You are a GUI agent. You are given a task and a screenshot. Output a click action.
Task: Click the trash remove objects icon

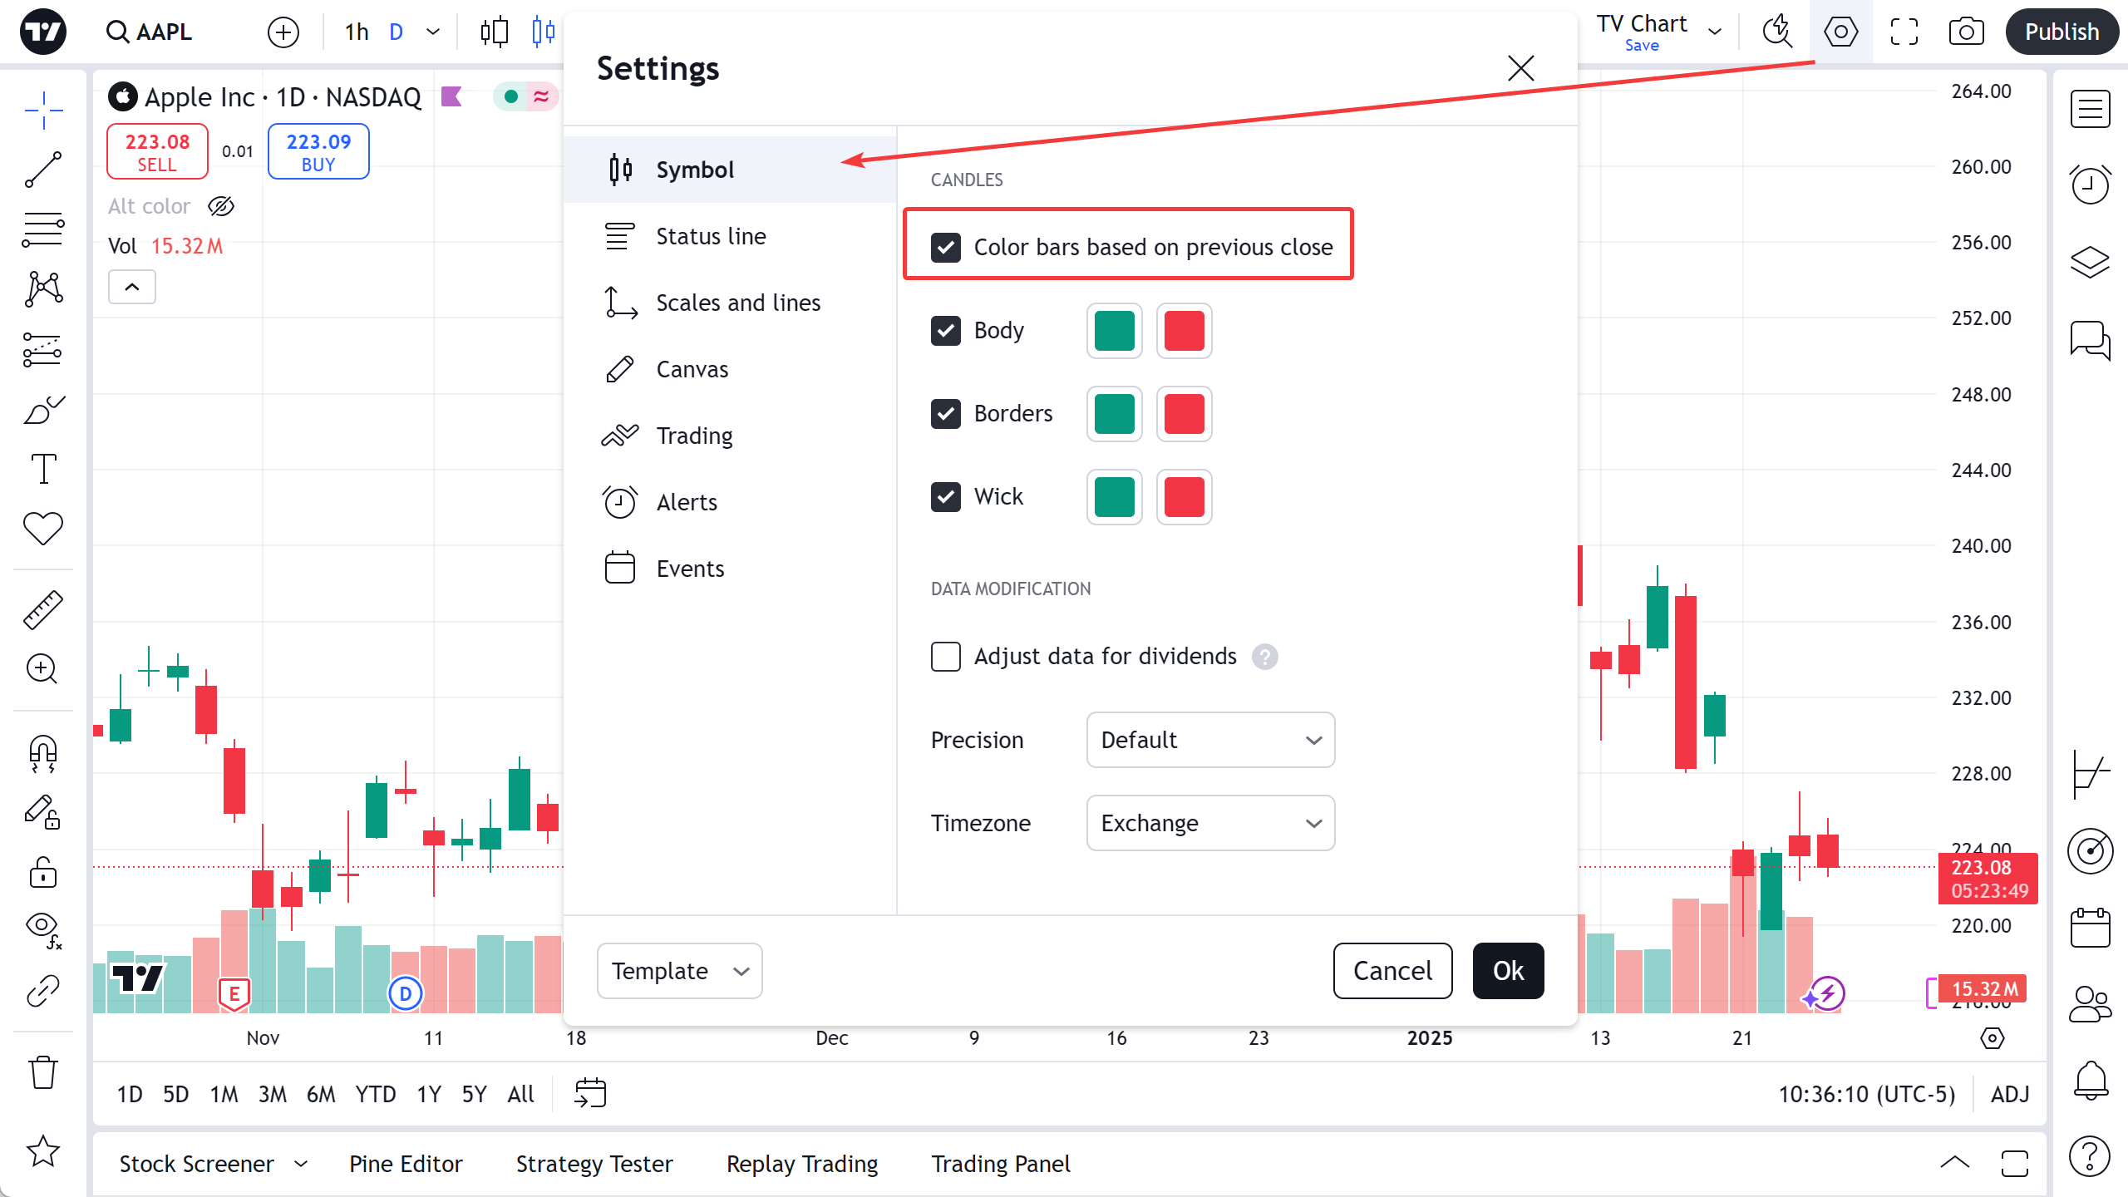[x=43, y=1072]
